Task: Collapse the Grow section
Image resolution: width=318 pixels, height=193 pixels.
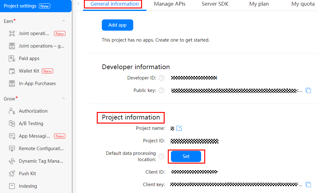Action: point(63,99)
